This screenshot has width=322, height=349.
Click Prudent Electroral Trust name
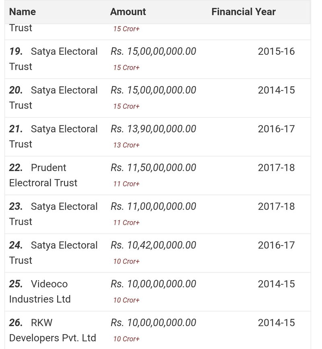(x=43, y=175)
